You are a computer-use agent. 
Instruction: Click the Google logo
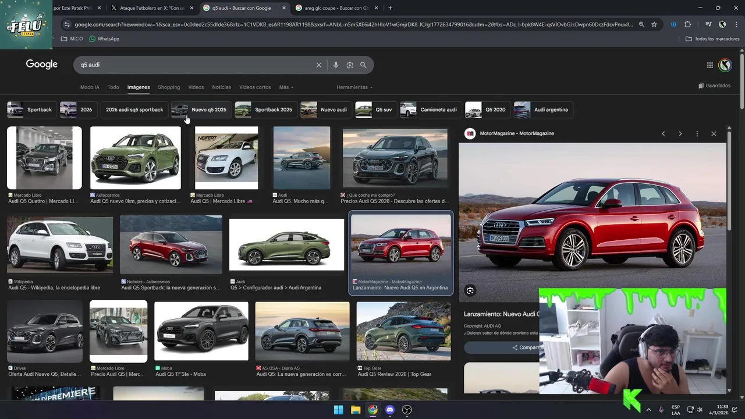pos(42,65)
